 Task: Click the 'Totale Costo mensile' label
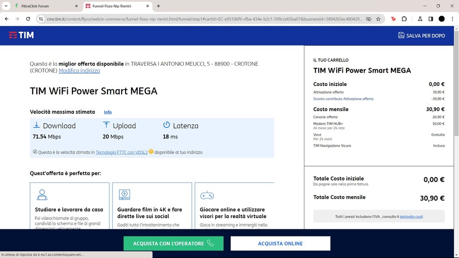(x=339, y=197)
